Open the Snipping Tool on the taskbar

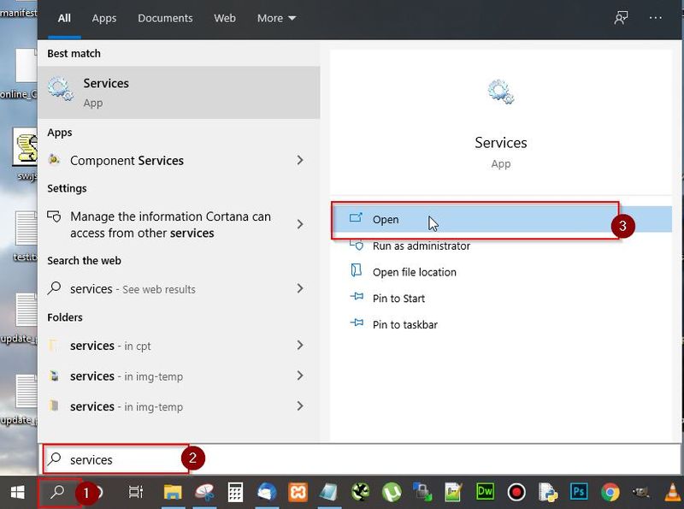coord(204,493)
